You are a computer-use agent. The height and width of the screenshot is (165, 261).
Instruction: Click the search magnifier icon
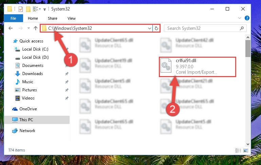[242, 28]
